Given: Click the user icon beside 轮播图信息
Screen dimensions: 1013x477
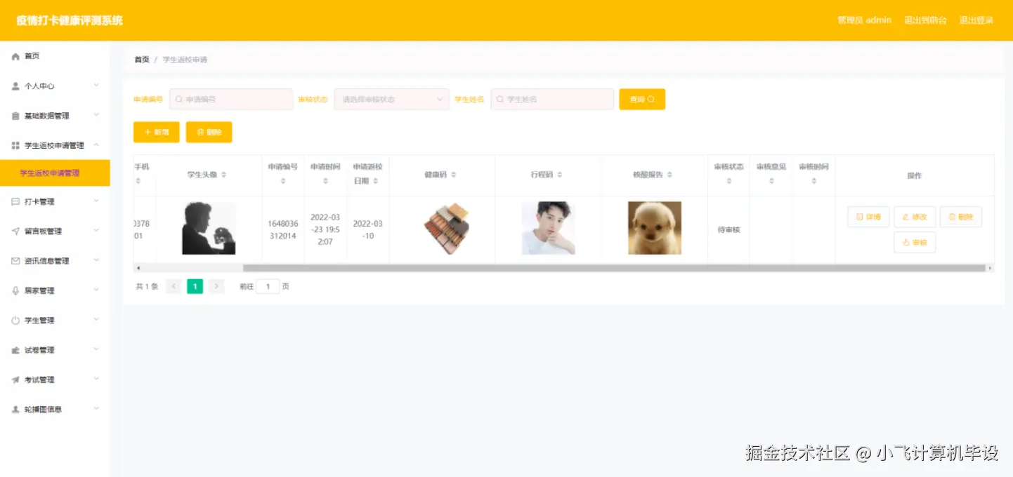Looking at the screenshot, I should 15,409.
